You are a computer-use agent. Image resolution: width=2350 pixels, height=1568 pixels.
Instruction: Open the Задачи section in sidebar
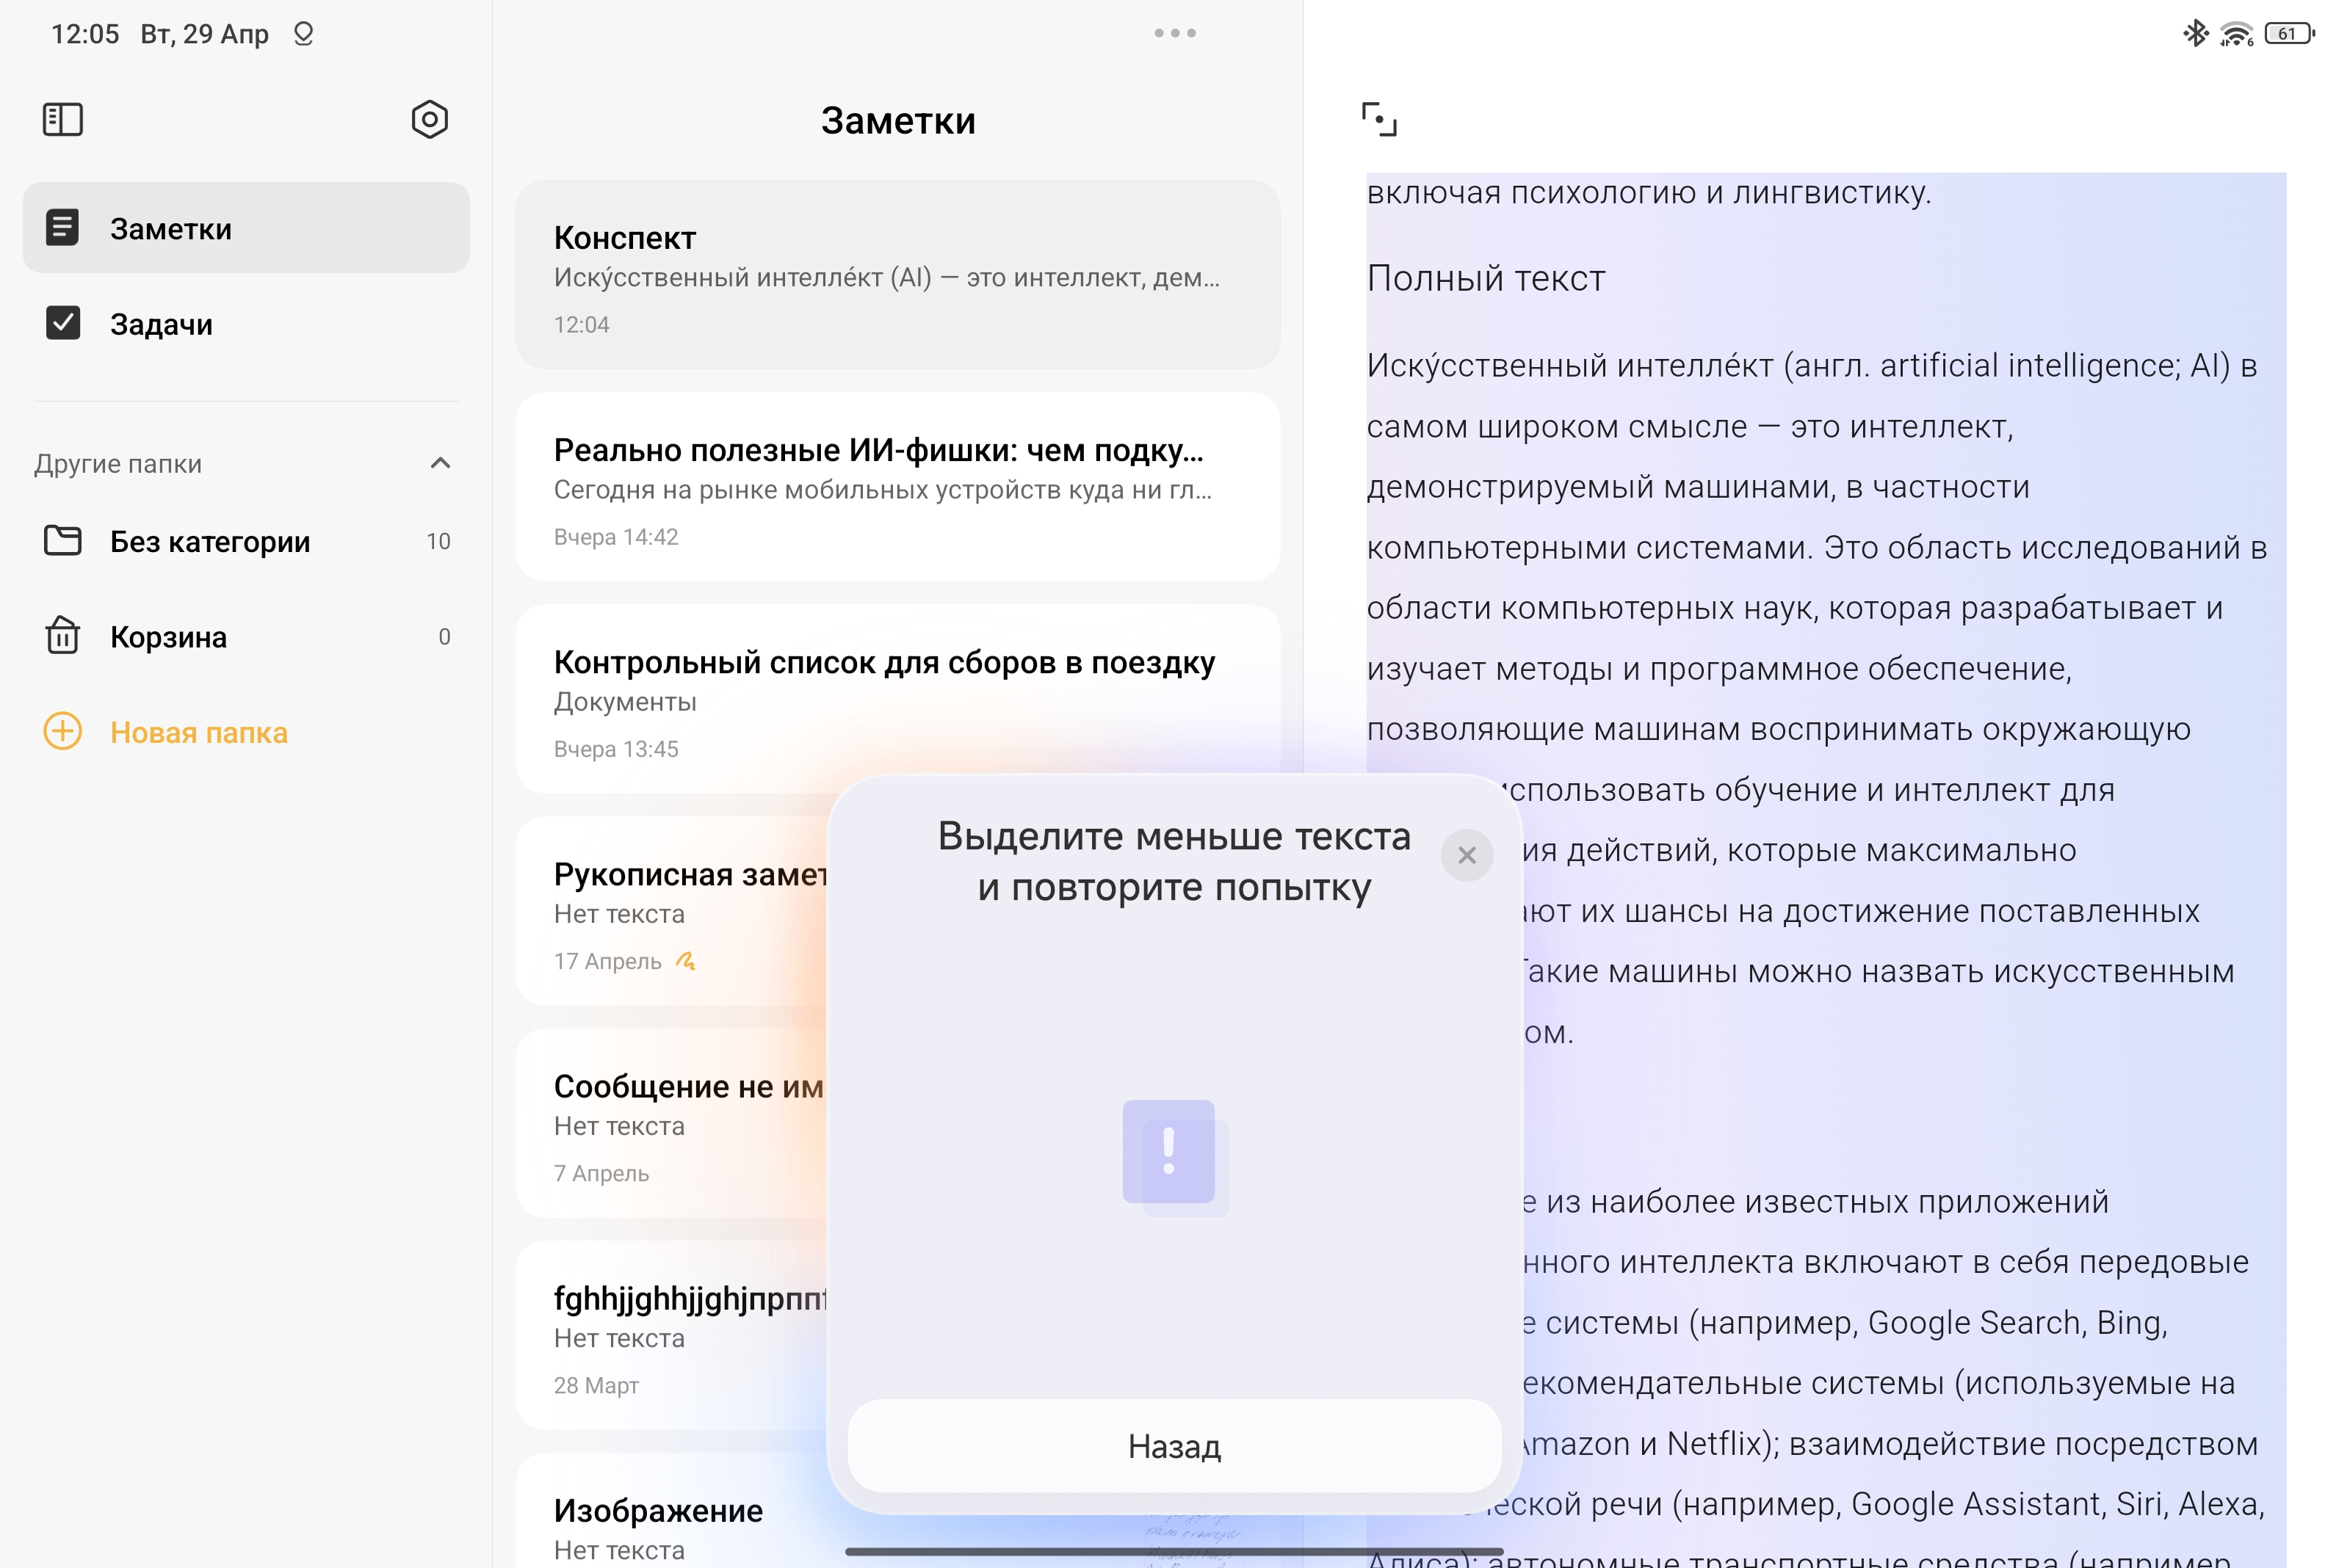coord(246,323)
